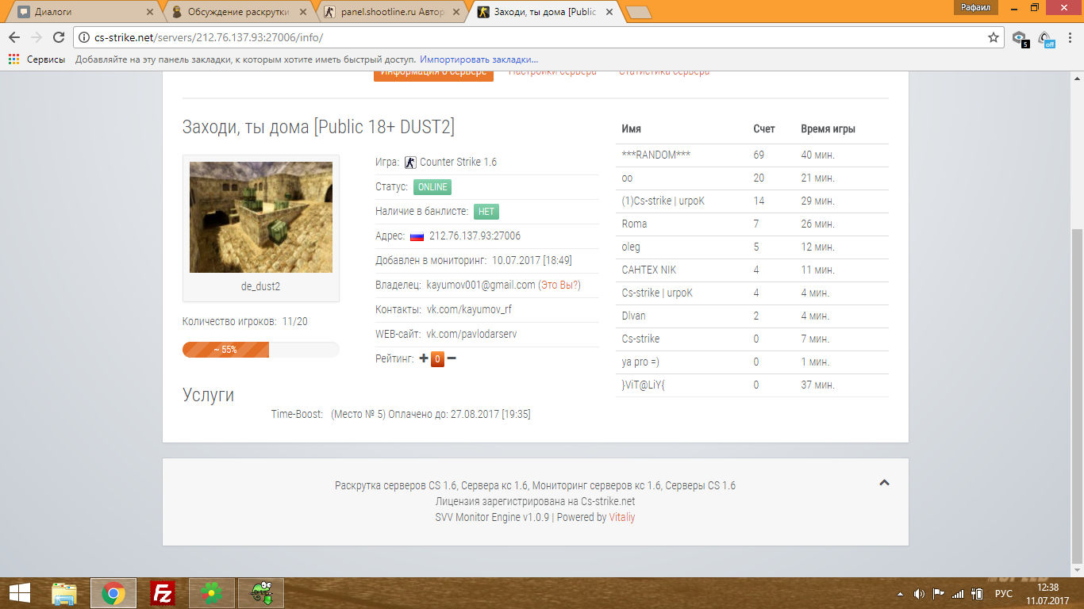Open Windows Start menu
The image size is (1084, 609).
19,593
